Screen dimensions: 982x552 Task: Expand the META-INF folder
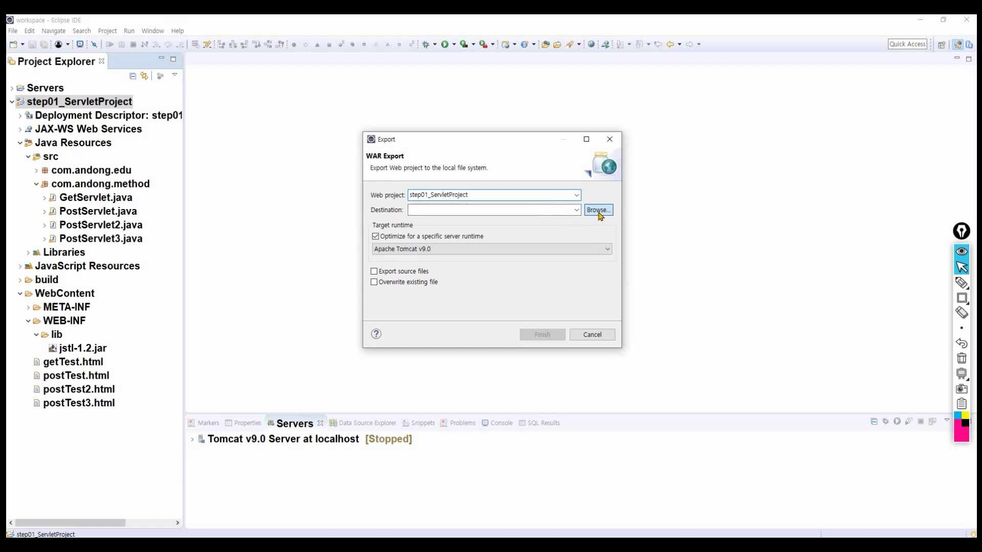(28, 307)
